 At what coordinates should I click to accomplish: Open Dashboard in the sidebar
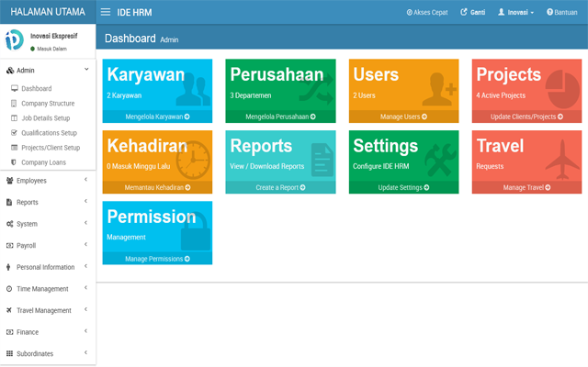point(37,88)
